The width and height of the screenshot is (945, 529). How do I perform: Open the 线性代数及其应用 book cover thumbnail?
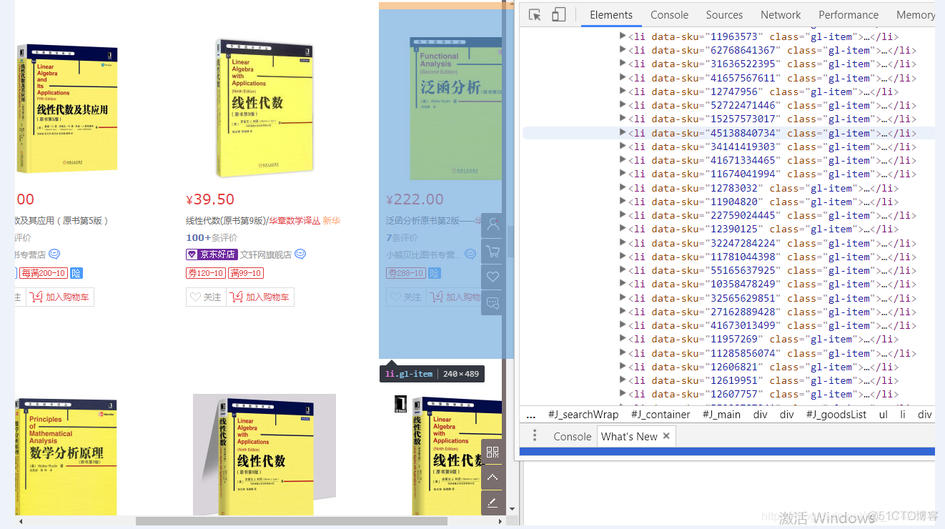coord(66,108)
